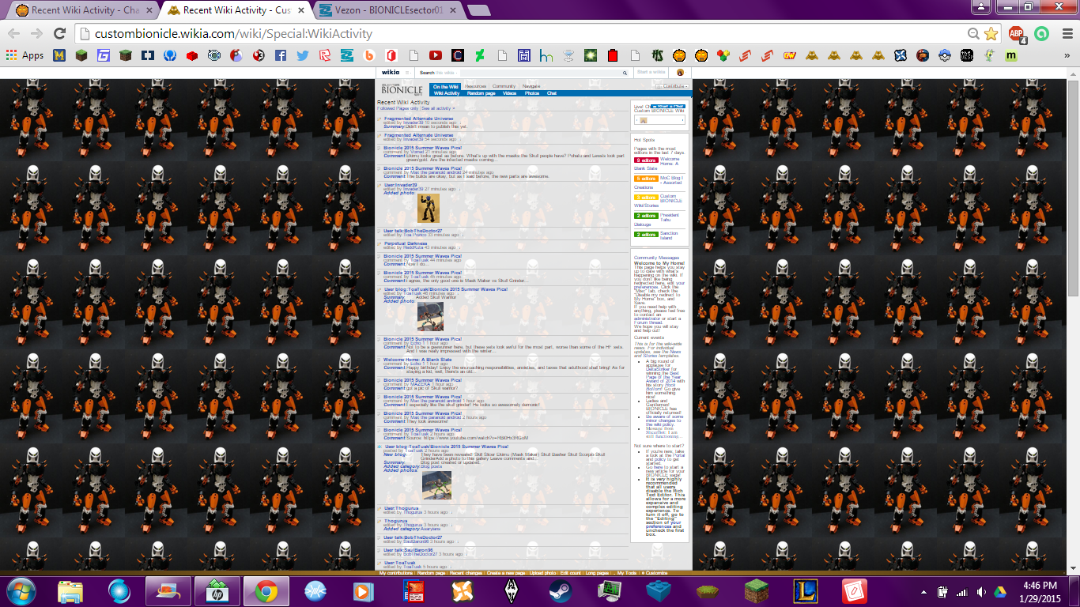Viewport: 1080px width, 607px height.
Task: Select the On the Wiki tab
Action: pos(445,87)
